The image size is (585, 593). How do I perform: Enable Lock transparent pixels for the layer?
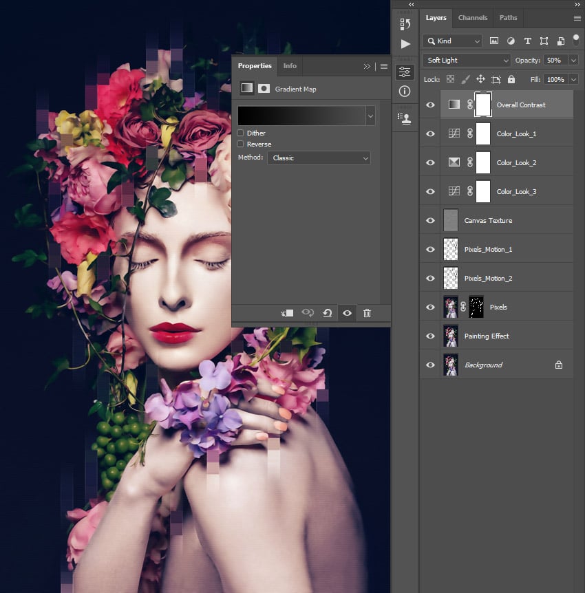pos(449,79)
